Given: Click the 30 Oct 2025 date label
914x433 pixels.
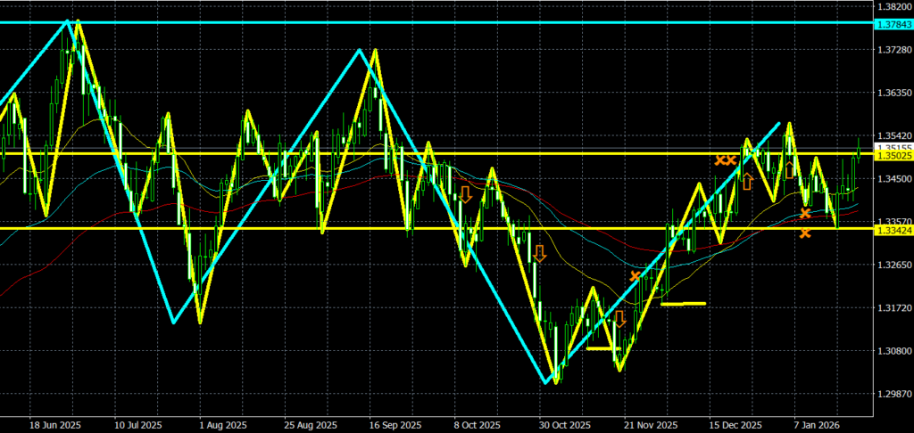Looking at the screenshot, I should click(564, 425).
